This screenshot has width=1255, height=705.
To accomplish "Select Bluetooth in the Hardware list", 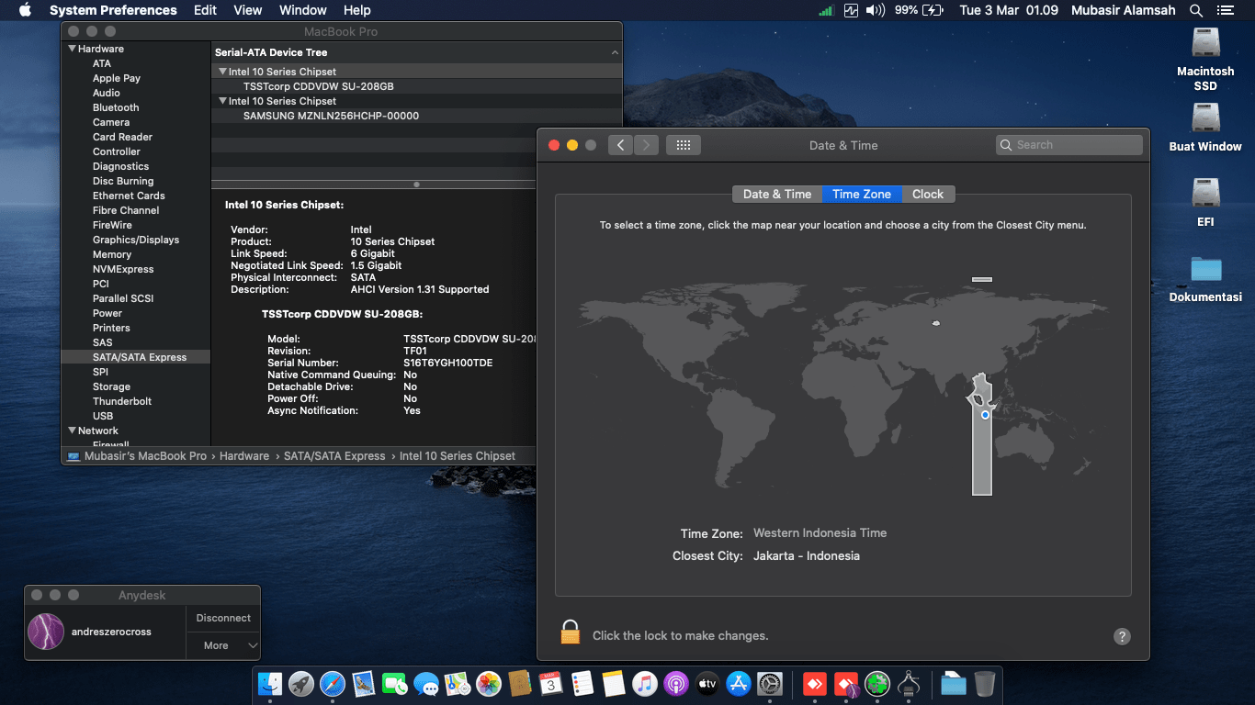I will (116, 107).
